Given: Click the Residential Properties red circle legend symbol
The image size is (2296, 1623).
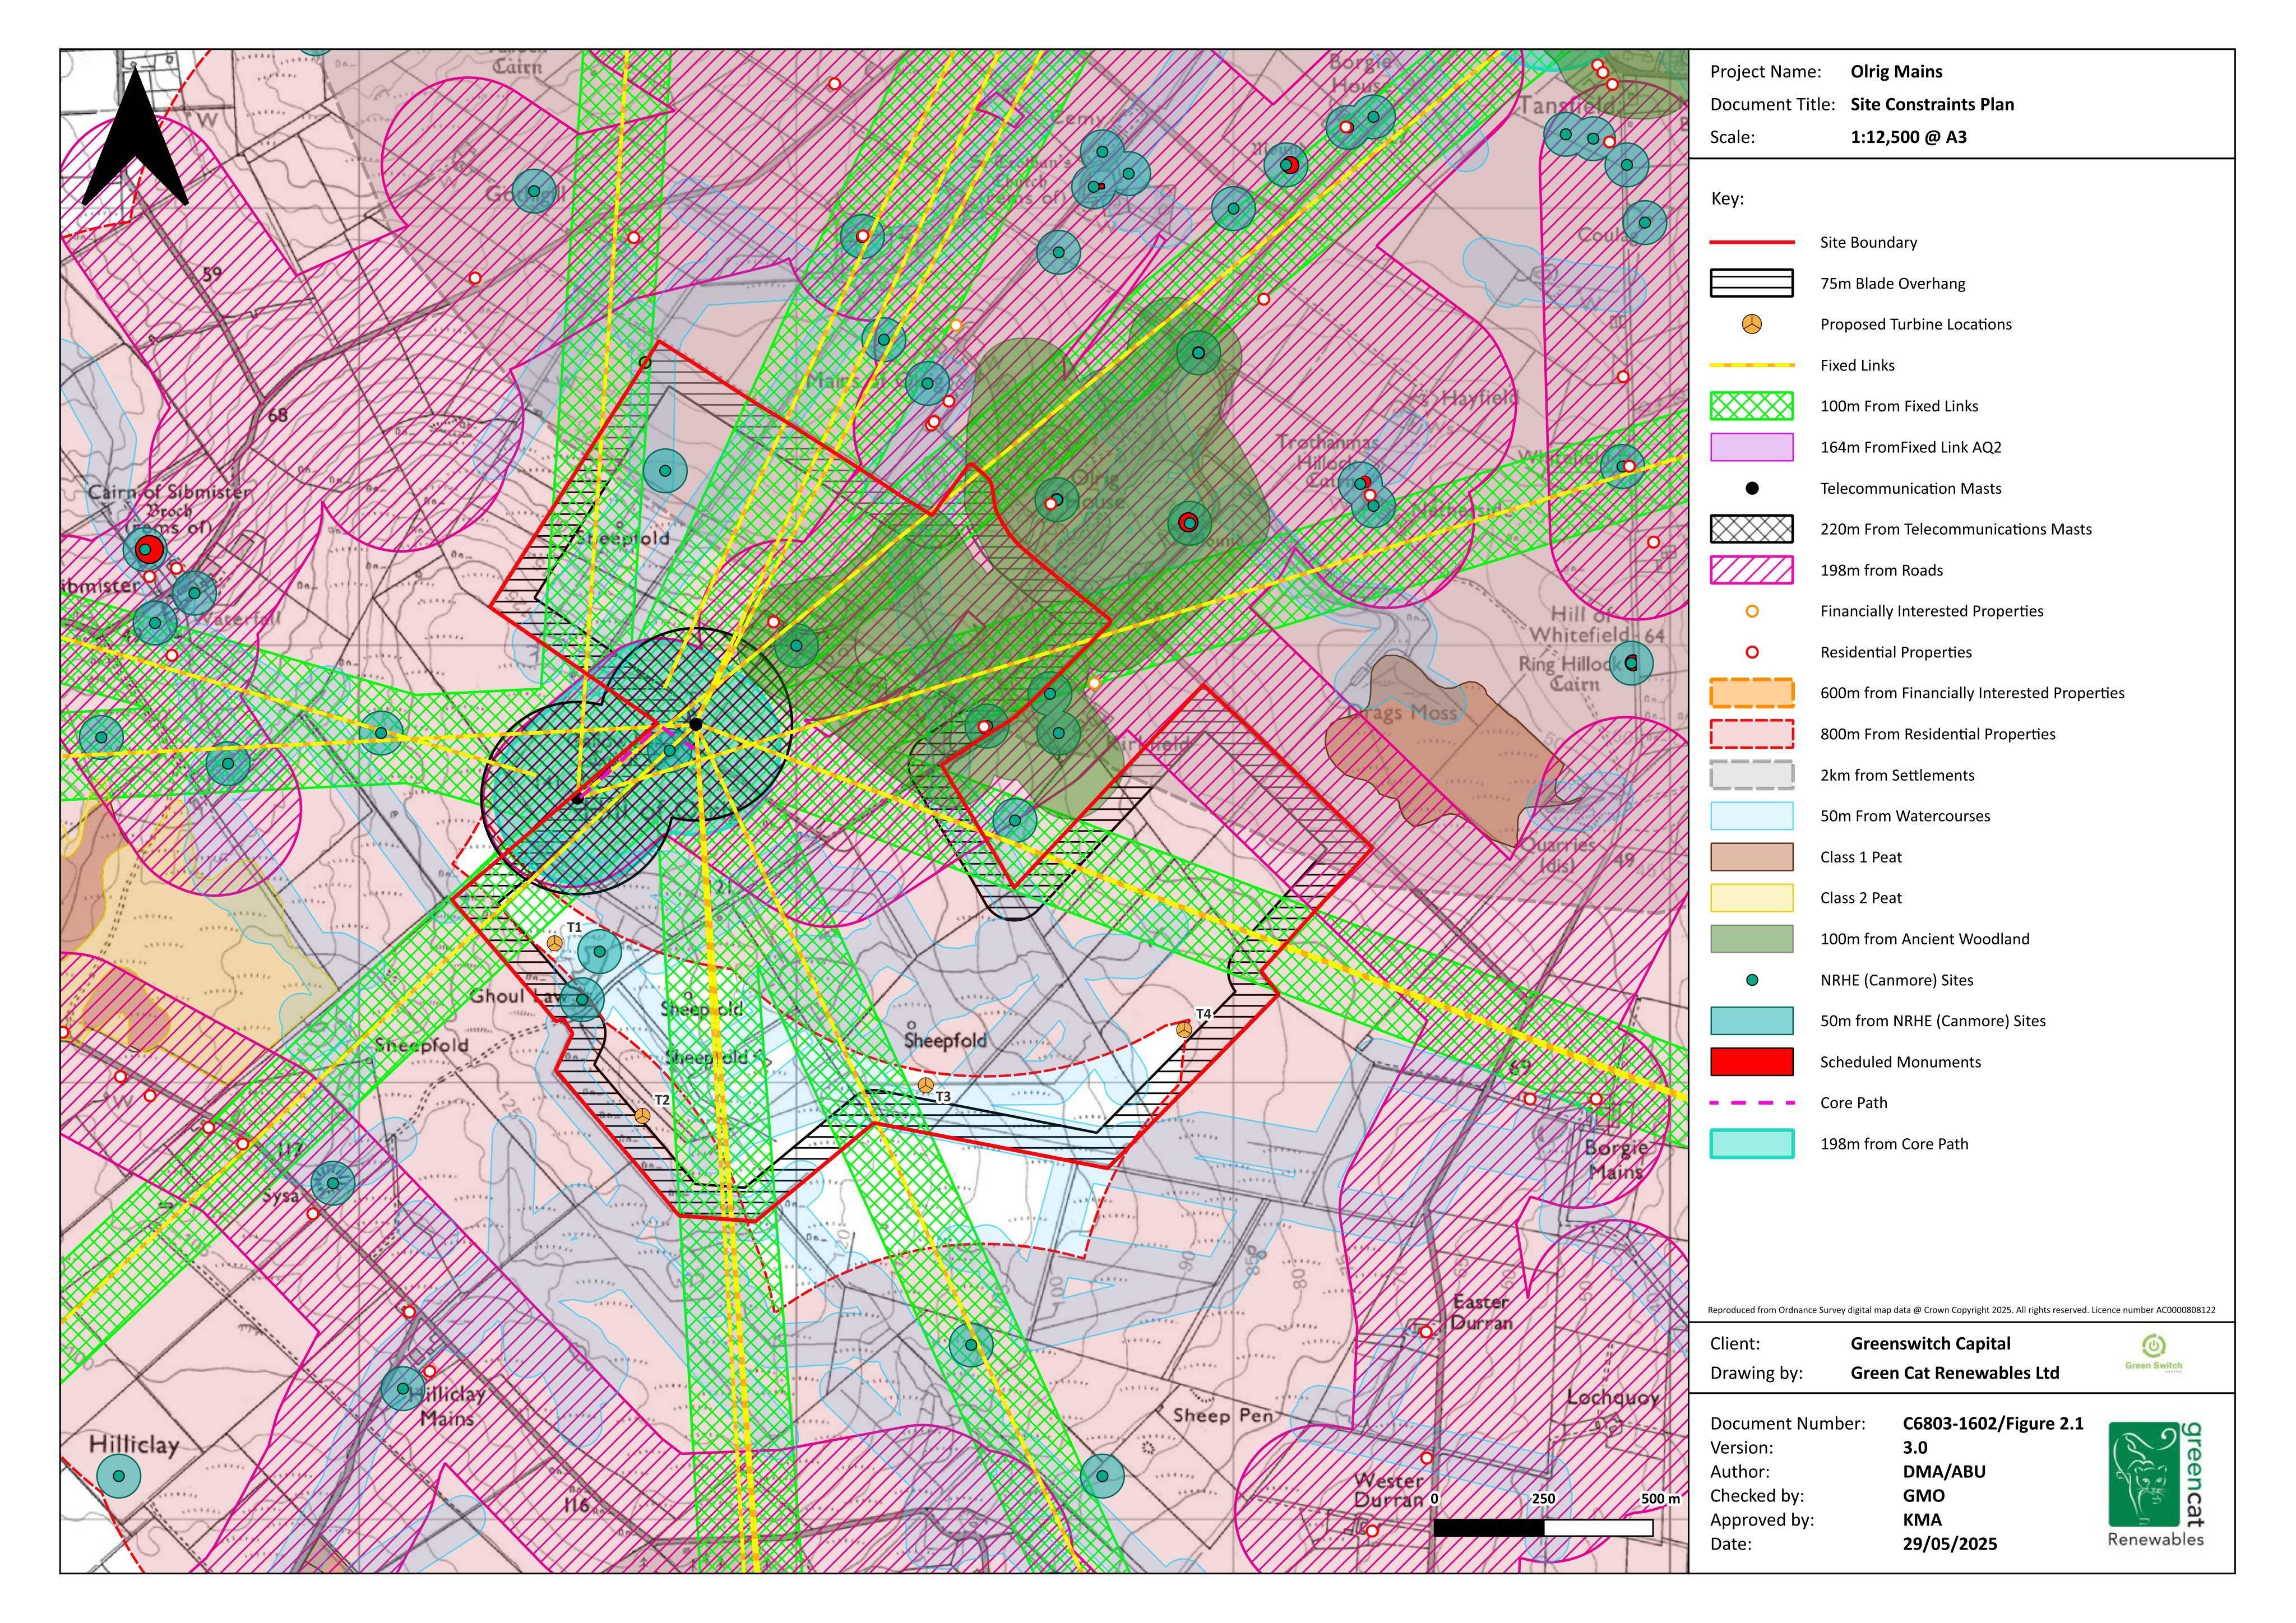Looking at the screenshot, I should [1751, 652].
